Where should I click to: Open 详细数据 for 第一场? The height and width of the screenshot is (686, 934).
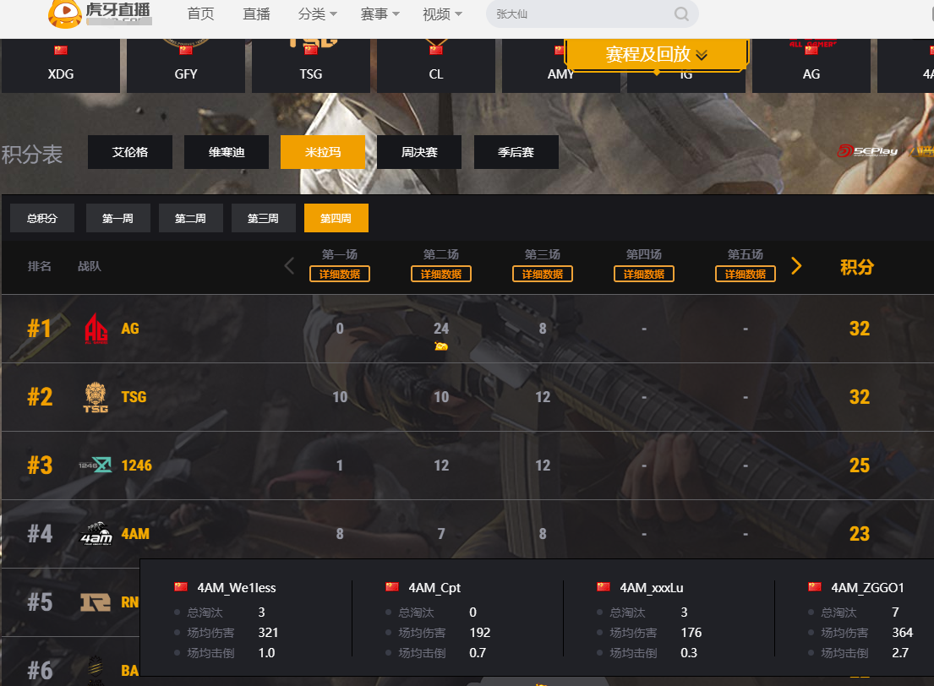pyautogui.click(x=340, y=274)
